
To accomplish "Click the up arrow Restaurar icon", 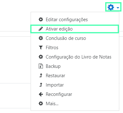I will [41, 75].
